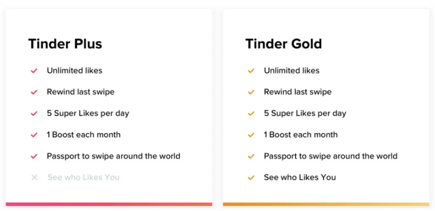435x211 pixels.
Task: Click the pink checkmark beside Plus 5 Super Likes
Action: (34, 114)
